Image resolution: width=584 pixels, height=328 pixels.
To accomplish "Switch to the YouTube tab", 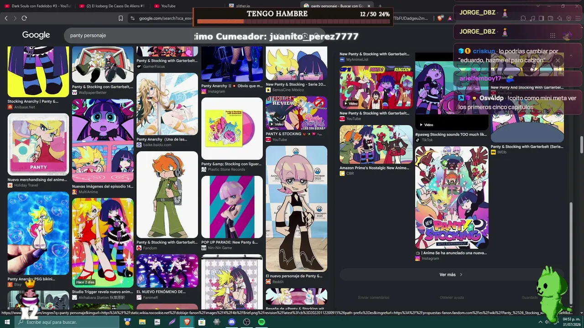I will click(x=187, y=6).
